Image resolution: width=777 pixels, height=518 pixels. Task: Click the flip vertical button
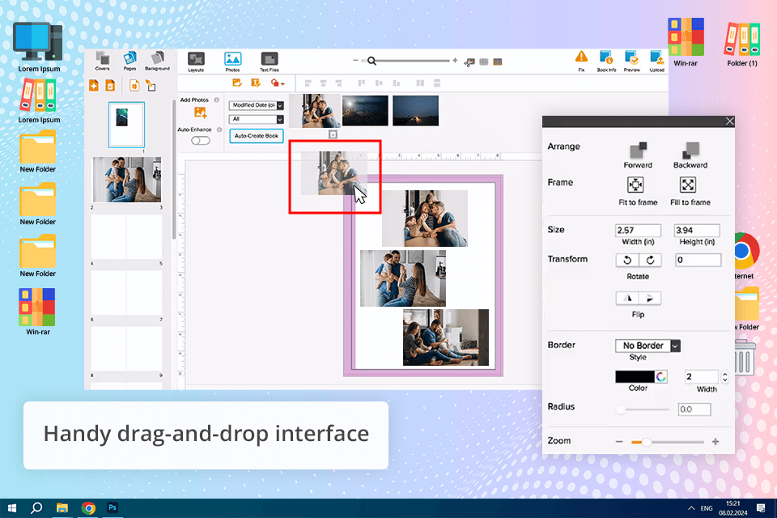pyautogui.click(x=650, y=299)
